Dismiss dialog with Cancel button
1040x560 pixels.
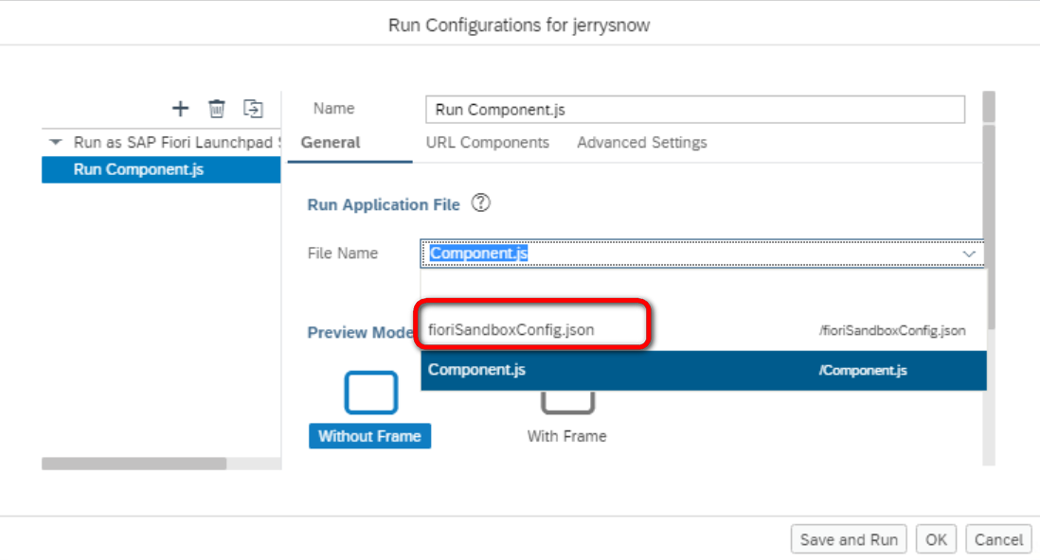pos(998,539)
